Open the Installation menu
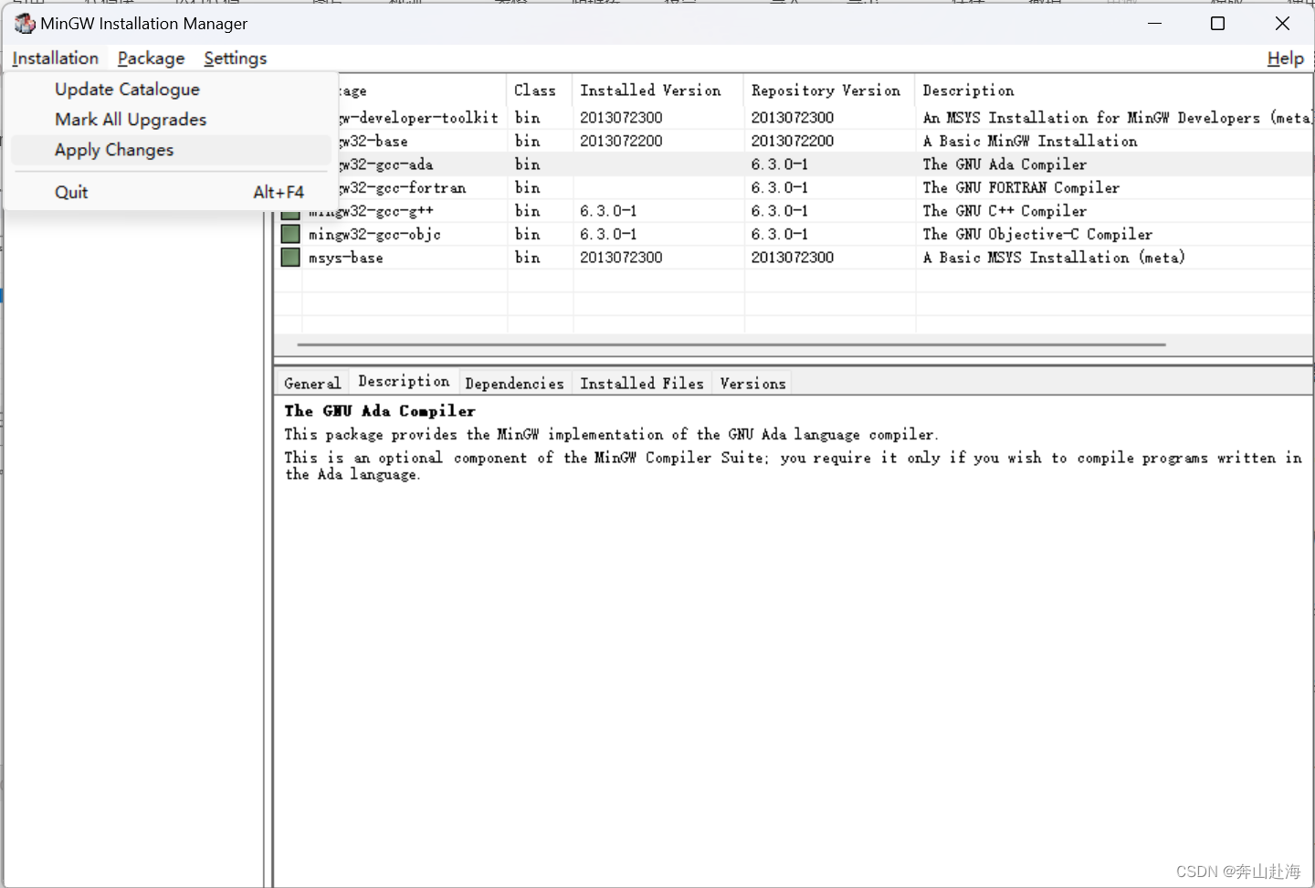This screenshot has height=888, width=1315. [56, 58]
